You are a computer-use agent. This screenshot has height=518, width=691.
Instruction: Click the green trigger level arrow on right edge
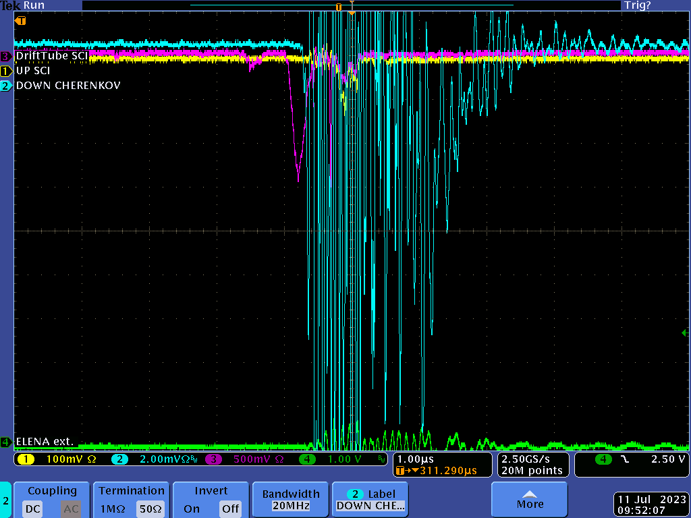pos(685,333)
